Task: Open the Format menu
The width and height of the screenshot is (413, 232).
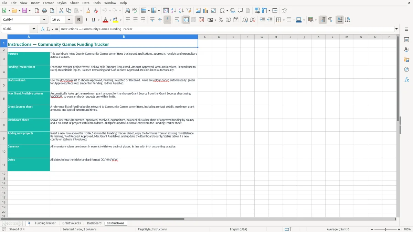Action: tap(49, 3)
